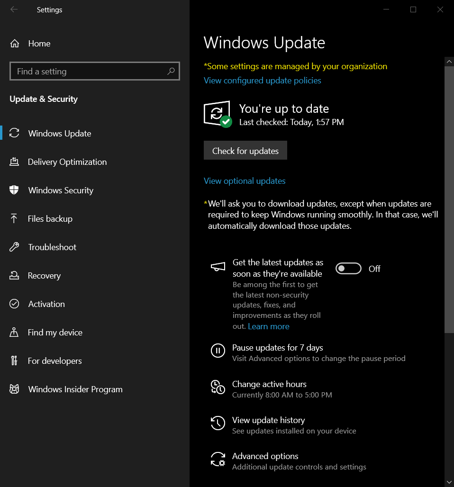The height and width of the screenshot is (487, 454).
Task: Go to Find my device
Action: (x=95, y=333)
